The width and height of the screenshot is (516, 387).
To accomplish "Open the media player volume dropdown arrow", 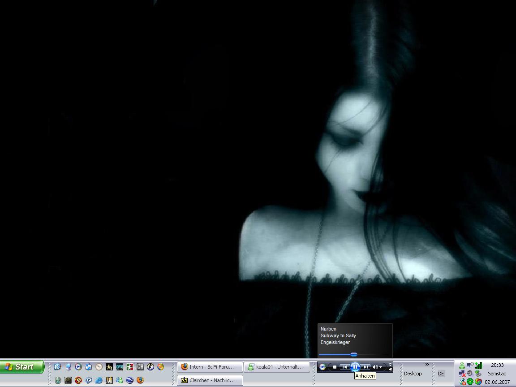I will (x=381, y=367).
